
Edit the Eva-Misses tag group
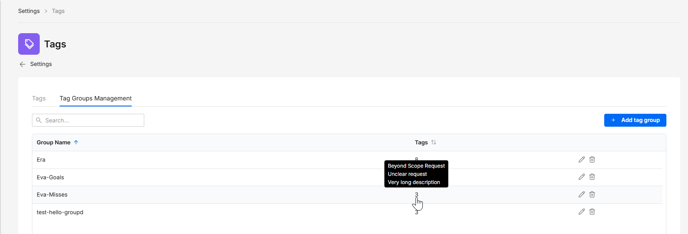[582, 194]
